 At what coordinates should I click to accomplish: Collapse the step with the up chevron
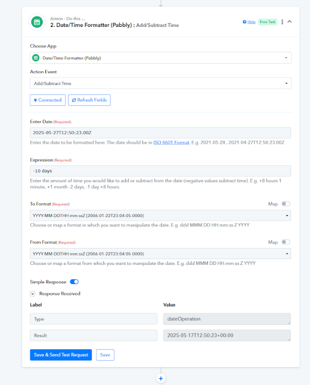[x=290, y=21]
